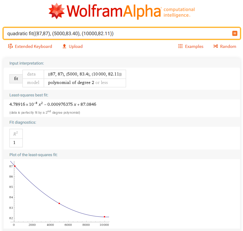Click the Examples grid icon

[180, 46]
